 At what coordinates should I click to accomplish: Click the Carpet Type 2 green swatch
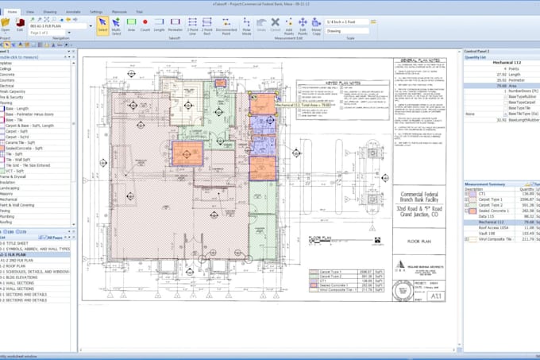pos(472,205)
